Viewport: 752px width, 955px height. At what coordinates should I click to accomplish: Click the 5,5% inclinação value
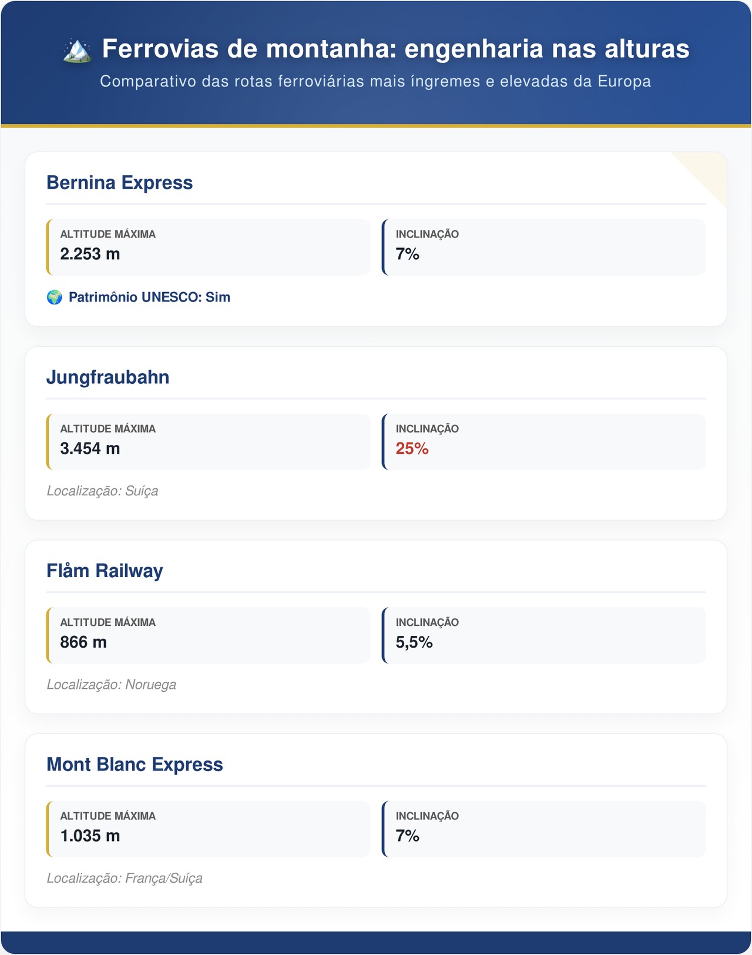[414, 642]
